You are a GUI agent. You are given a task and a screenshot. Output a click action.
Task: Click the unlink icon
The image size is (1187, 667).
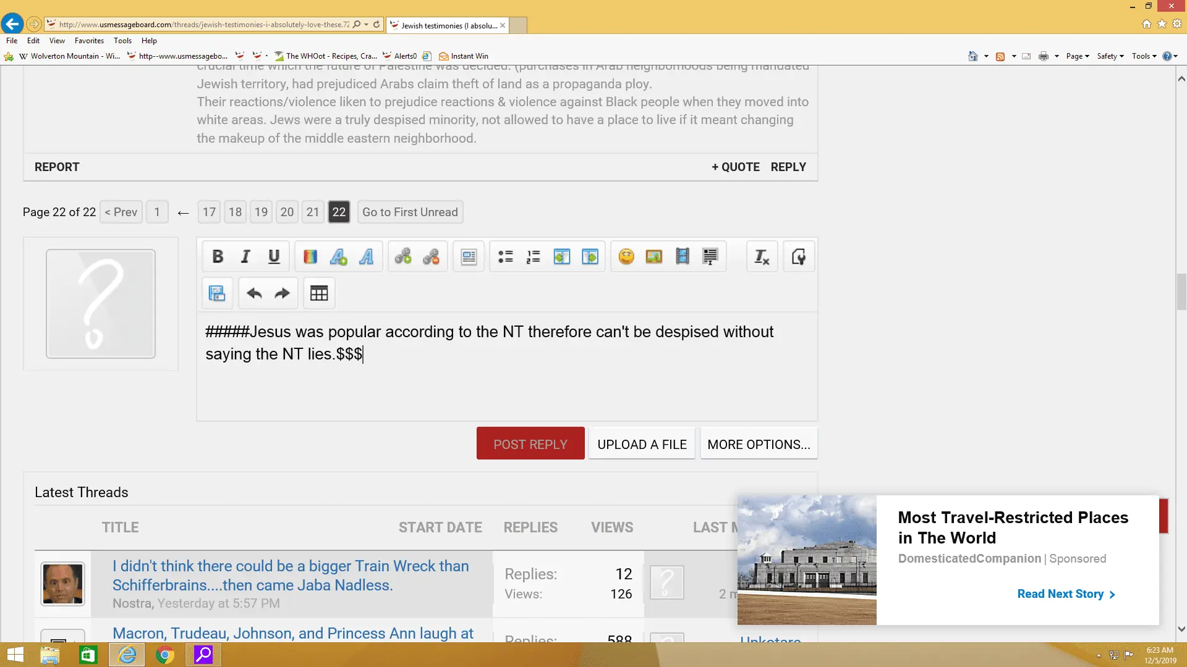tap(431, 257)
